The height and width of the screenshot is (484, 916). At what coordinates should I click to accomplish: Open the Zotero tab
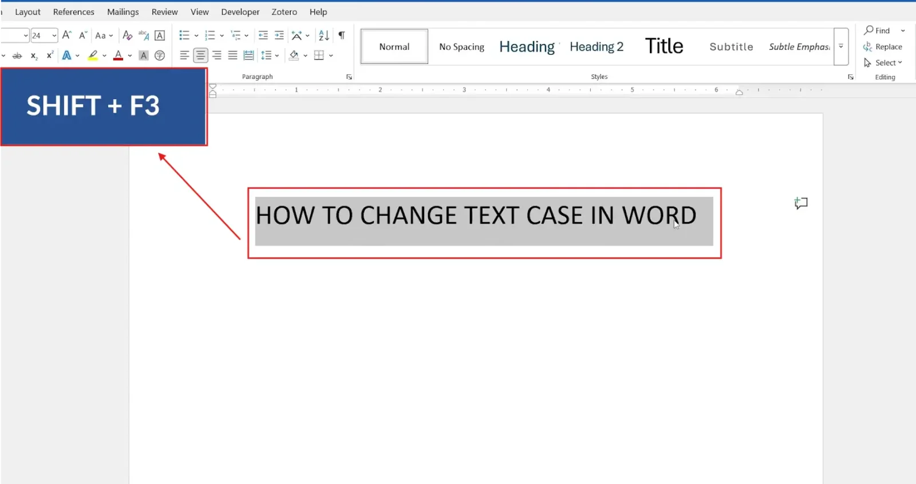[285, 11]
